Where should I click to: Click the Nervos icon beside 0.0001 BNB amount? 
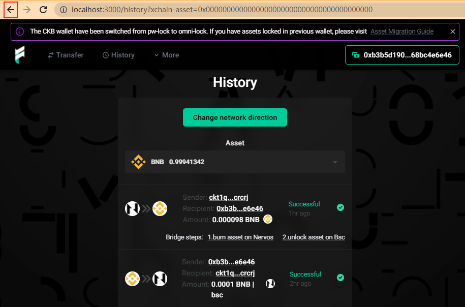[270, 284]
